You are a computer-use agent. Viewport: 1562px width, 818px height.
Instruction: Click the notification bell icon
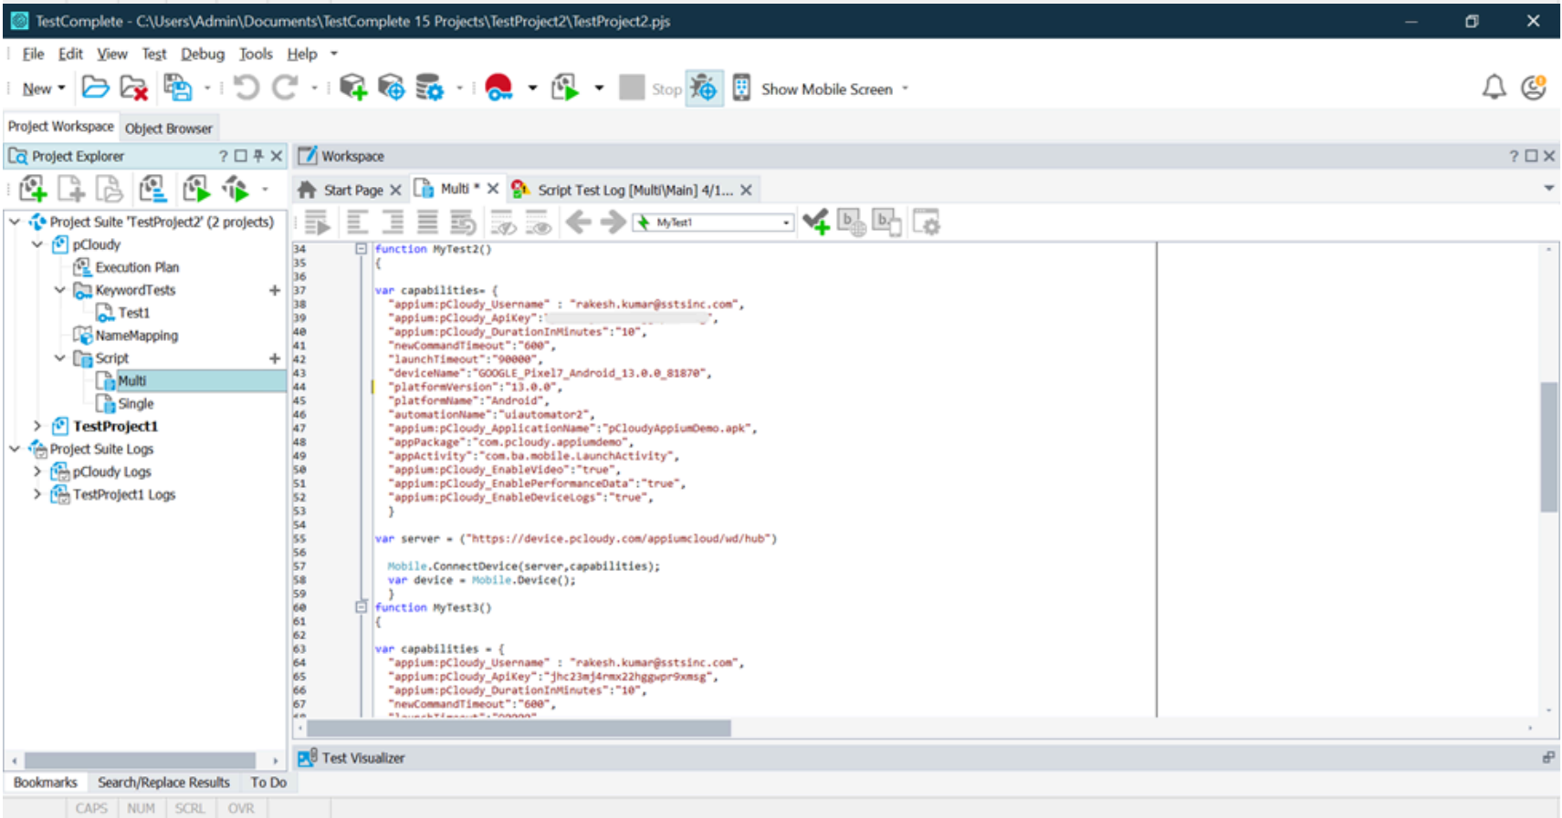point(1494,88)
